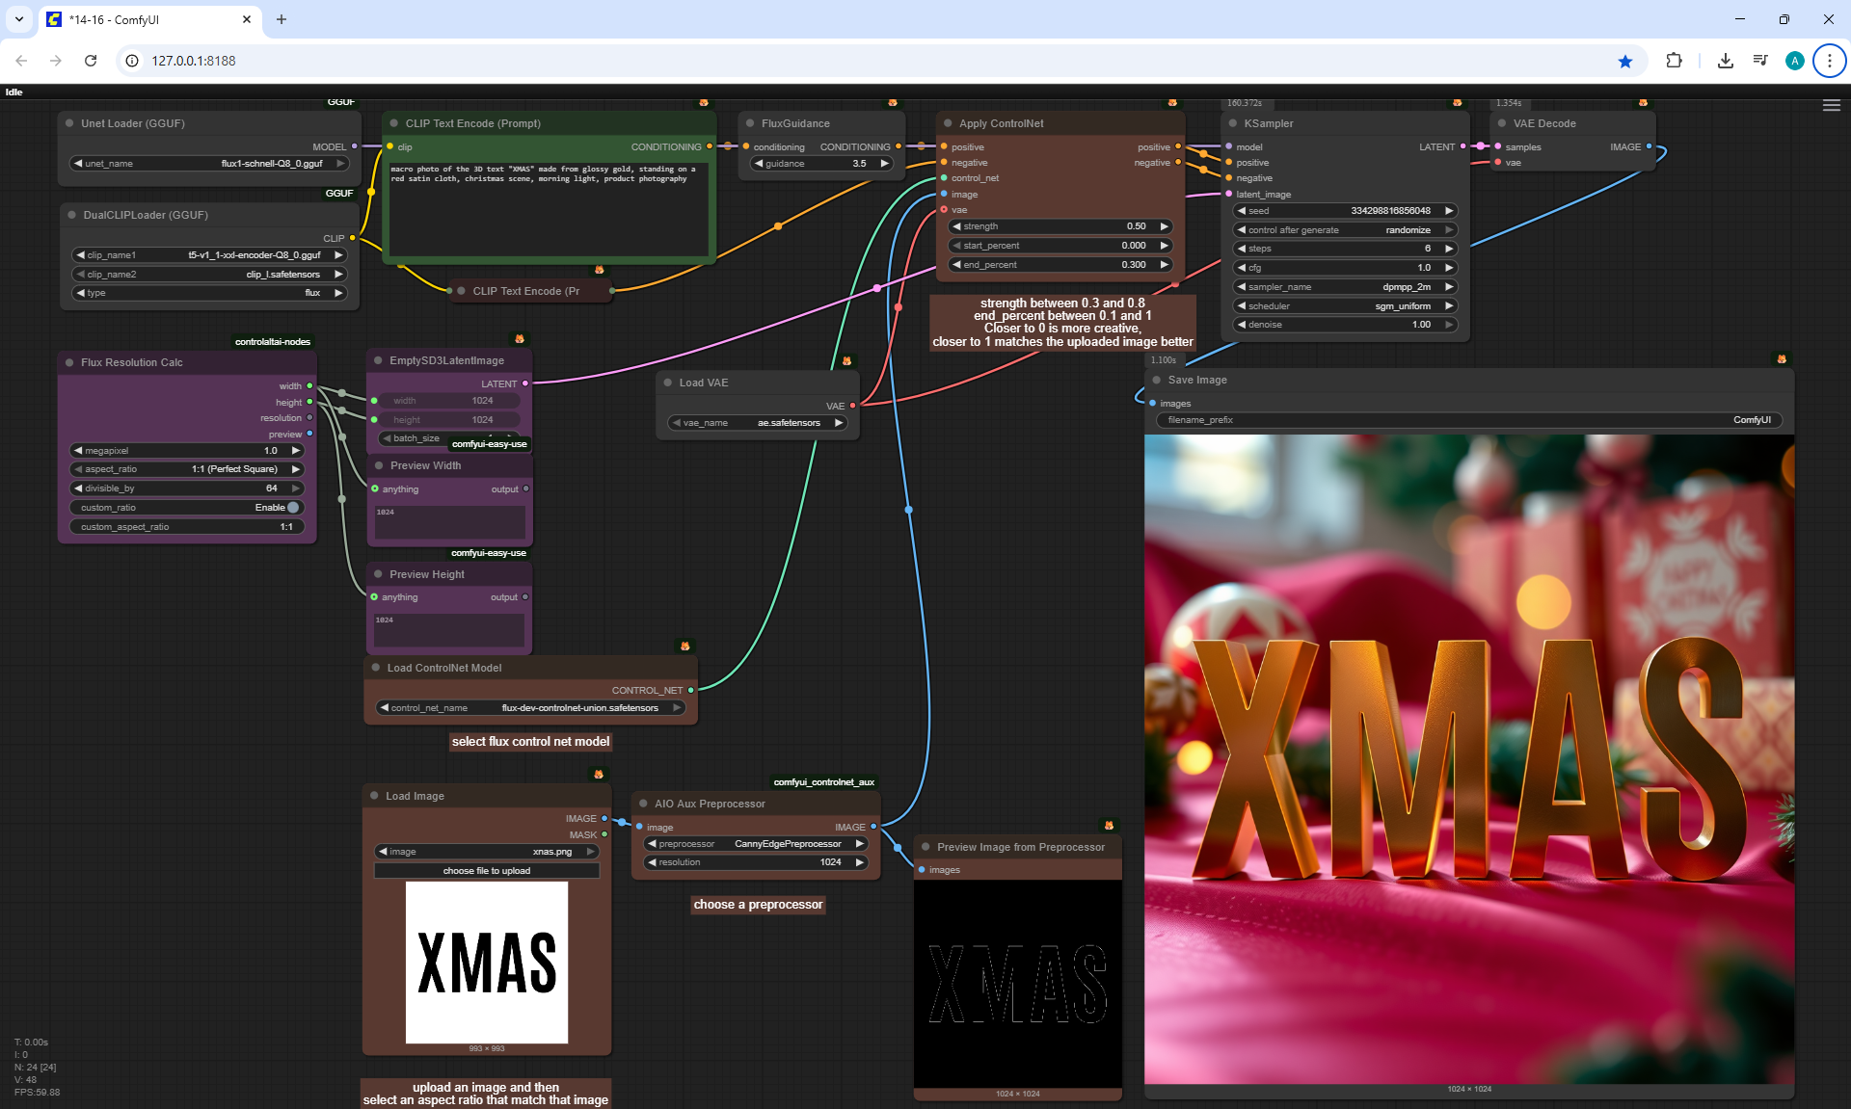Open a new browser tab
The height and width of the screenshot is (1109, 1851).
click(282, 19)
